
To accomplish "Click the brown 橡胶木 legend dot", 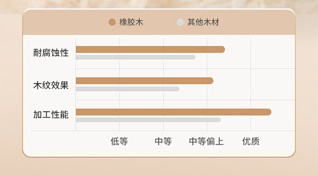I will (112, 22).
